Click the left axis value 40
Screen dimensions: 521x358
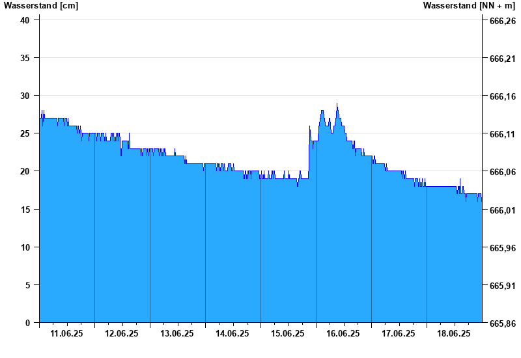pyautogui.click(x=25, y=20)
